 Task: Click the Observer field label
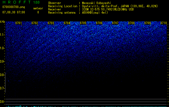pos(55,3)
